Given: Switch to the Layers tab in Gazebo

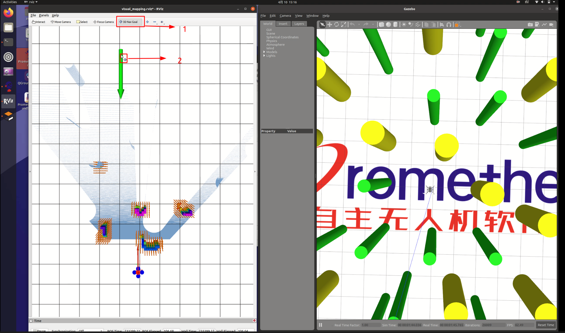Looking at the screenshot, I should (299, 24).
